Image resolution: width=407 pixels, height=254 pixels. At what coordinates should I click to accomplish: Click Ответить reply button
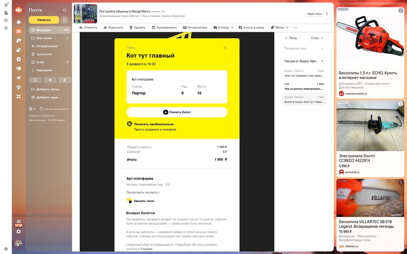[x=88, y=27]
